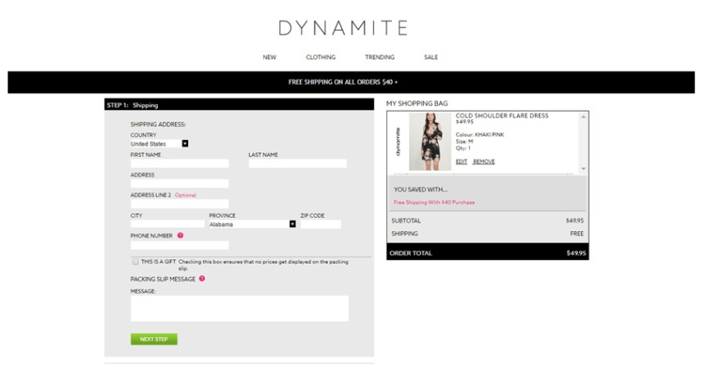The image size is (705, 384).
Task: Click the Address Line 2 input field
Action: (x=179, y=204)
